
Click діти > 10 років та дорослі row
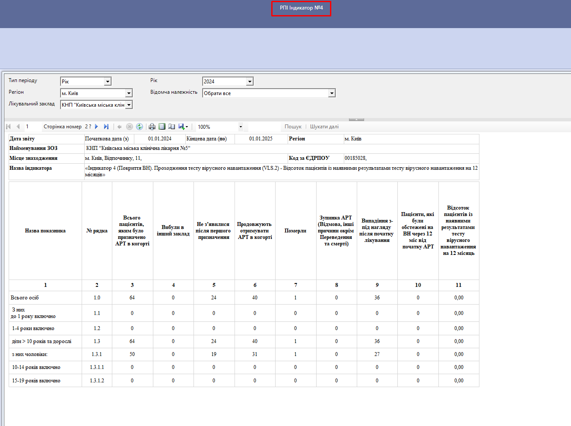41,341
